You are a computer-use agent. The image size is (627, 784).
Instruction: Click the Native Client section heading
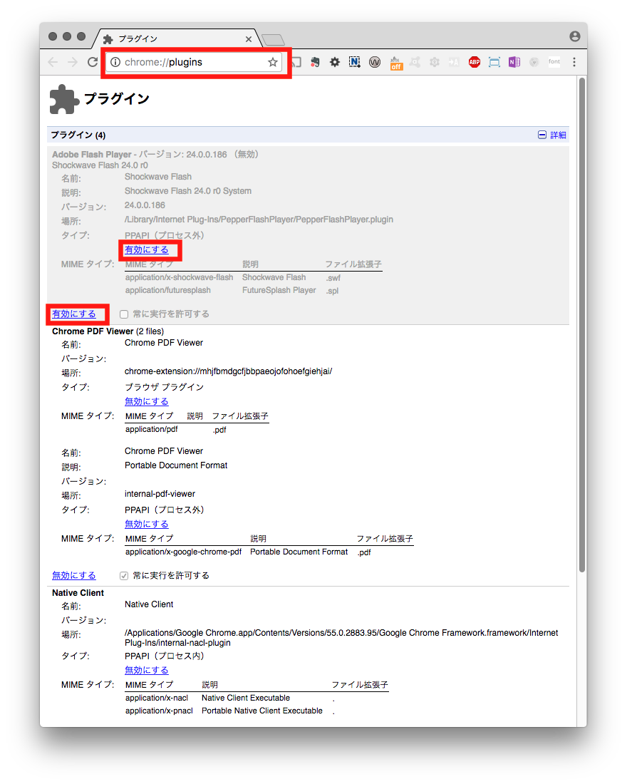(x=78, y=593)
